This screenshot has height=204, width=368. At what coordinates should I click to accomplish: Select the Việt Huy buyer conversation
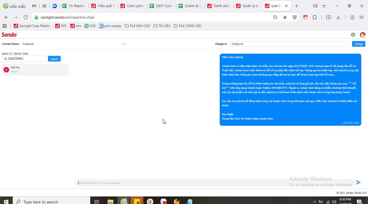[x=35, y=69]
